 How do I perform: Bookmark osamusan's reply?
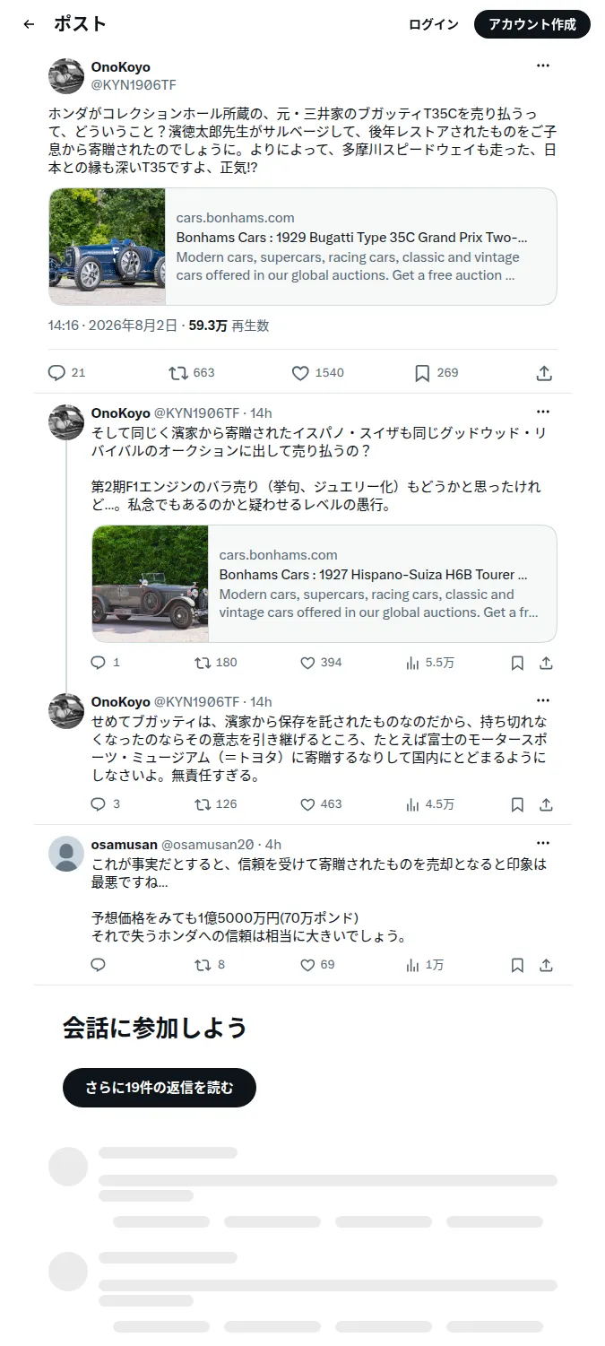tap(517, 965)
